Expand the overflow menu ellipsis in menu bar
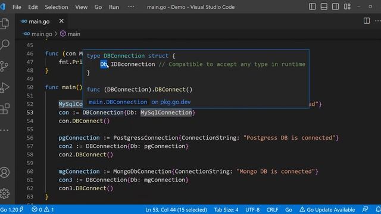Image resolution: width=381 pixels, height=214 pixels. click(x=131, y=7)
